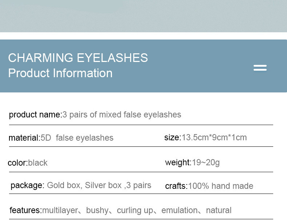Click the "material:" label
The width and height of the screenshot is (287, 224).
click(x=24, y=138)
